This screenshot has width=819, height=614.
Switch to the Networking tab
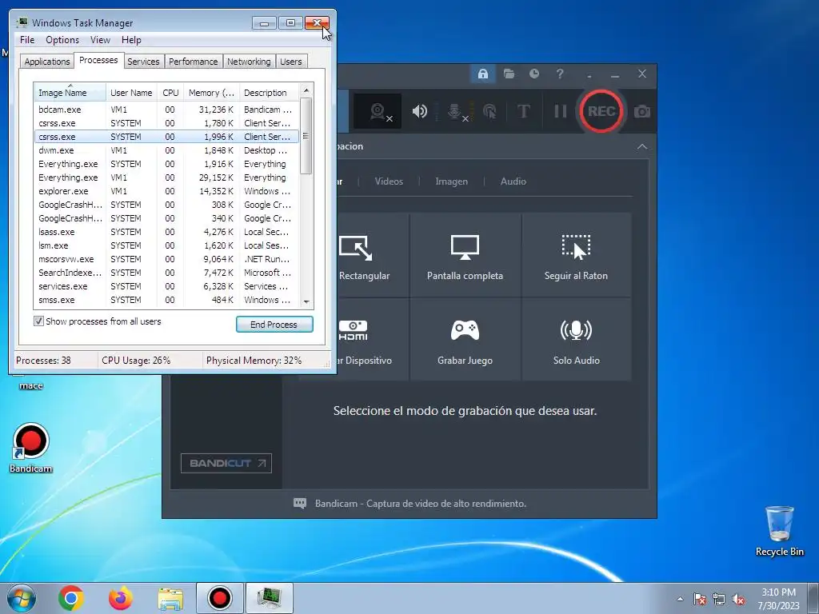(249, 62)
